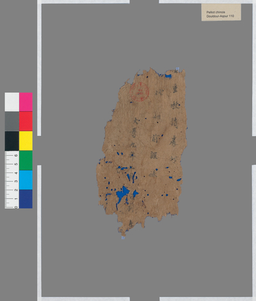Click the largest blue hole in fragment
Image resolution: width=256 pixels, height=301 pixels.
tap(122, 195)
